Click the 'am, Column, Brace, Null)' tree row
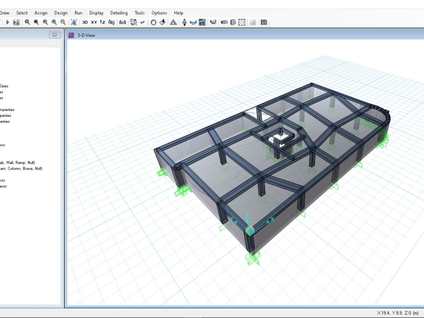The height and width of the screenshot is (318, 424). pos(21,168)
